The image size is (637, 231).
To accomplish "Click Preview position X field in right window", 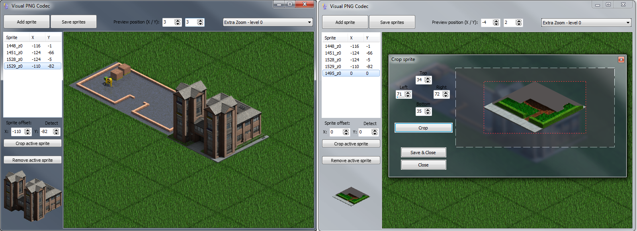I will pyautogui.click(x=487, y=23).
